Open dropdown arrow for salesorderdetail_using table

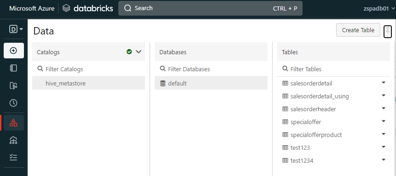[x=384, y=95]
